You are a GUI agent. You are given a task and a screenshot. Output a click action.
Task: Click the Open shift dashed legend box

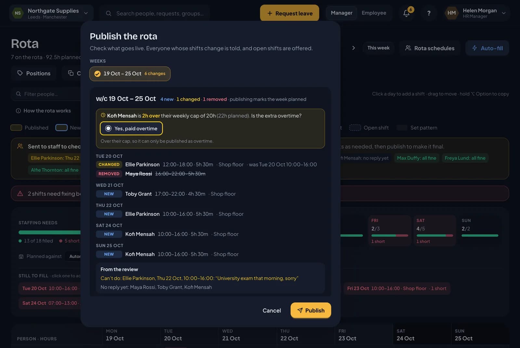[x=355, y=128]
